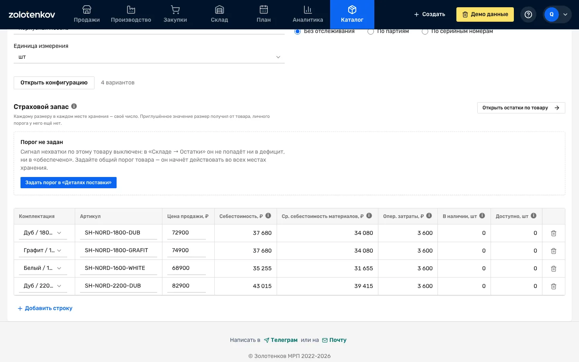Screen dimensions: 579x362
Task: Click the price field showing 68900
Action: [x=187, y=268]
